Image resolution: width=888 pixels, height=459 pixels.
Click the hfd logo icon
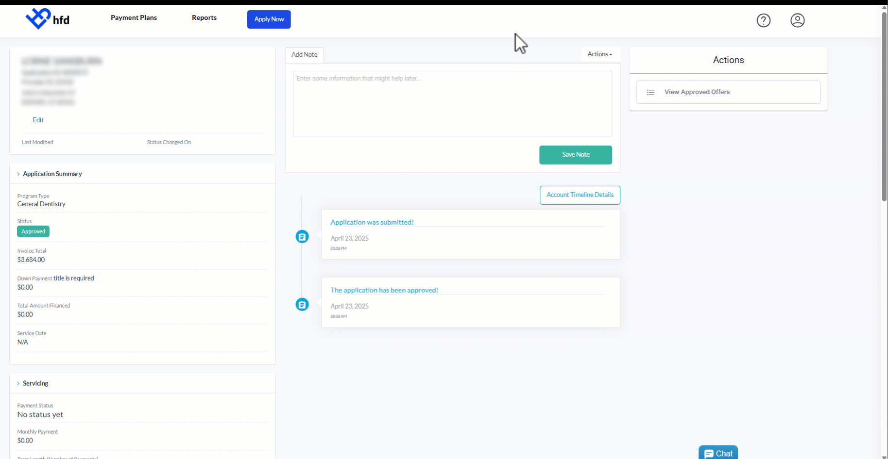38,19
